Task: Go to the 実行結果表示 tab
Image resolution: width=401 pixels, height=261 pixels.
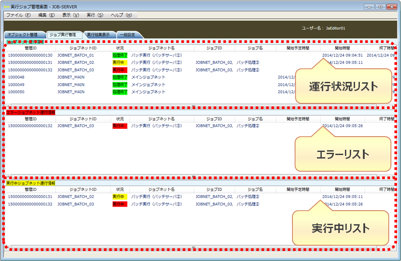Action: 98,35
